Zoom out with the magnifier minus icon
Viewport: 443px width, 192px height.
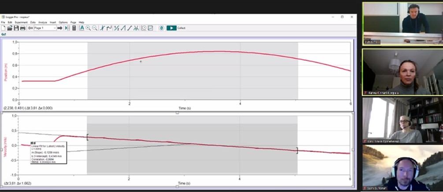click(x=94, y=28)
